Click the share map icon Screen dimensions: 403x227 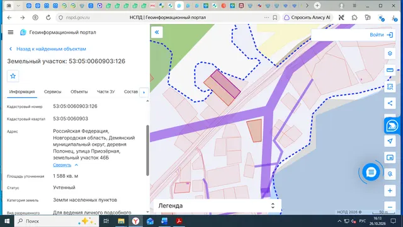(390, 103)
